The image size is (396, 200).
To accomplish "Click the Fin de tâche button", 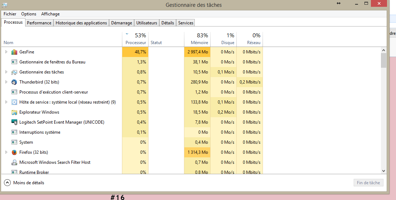I will point(368,182).
